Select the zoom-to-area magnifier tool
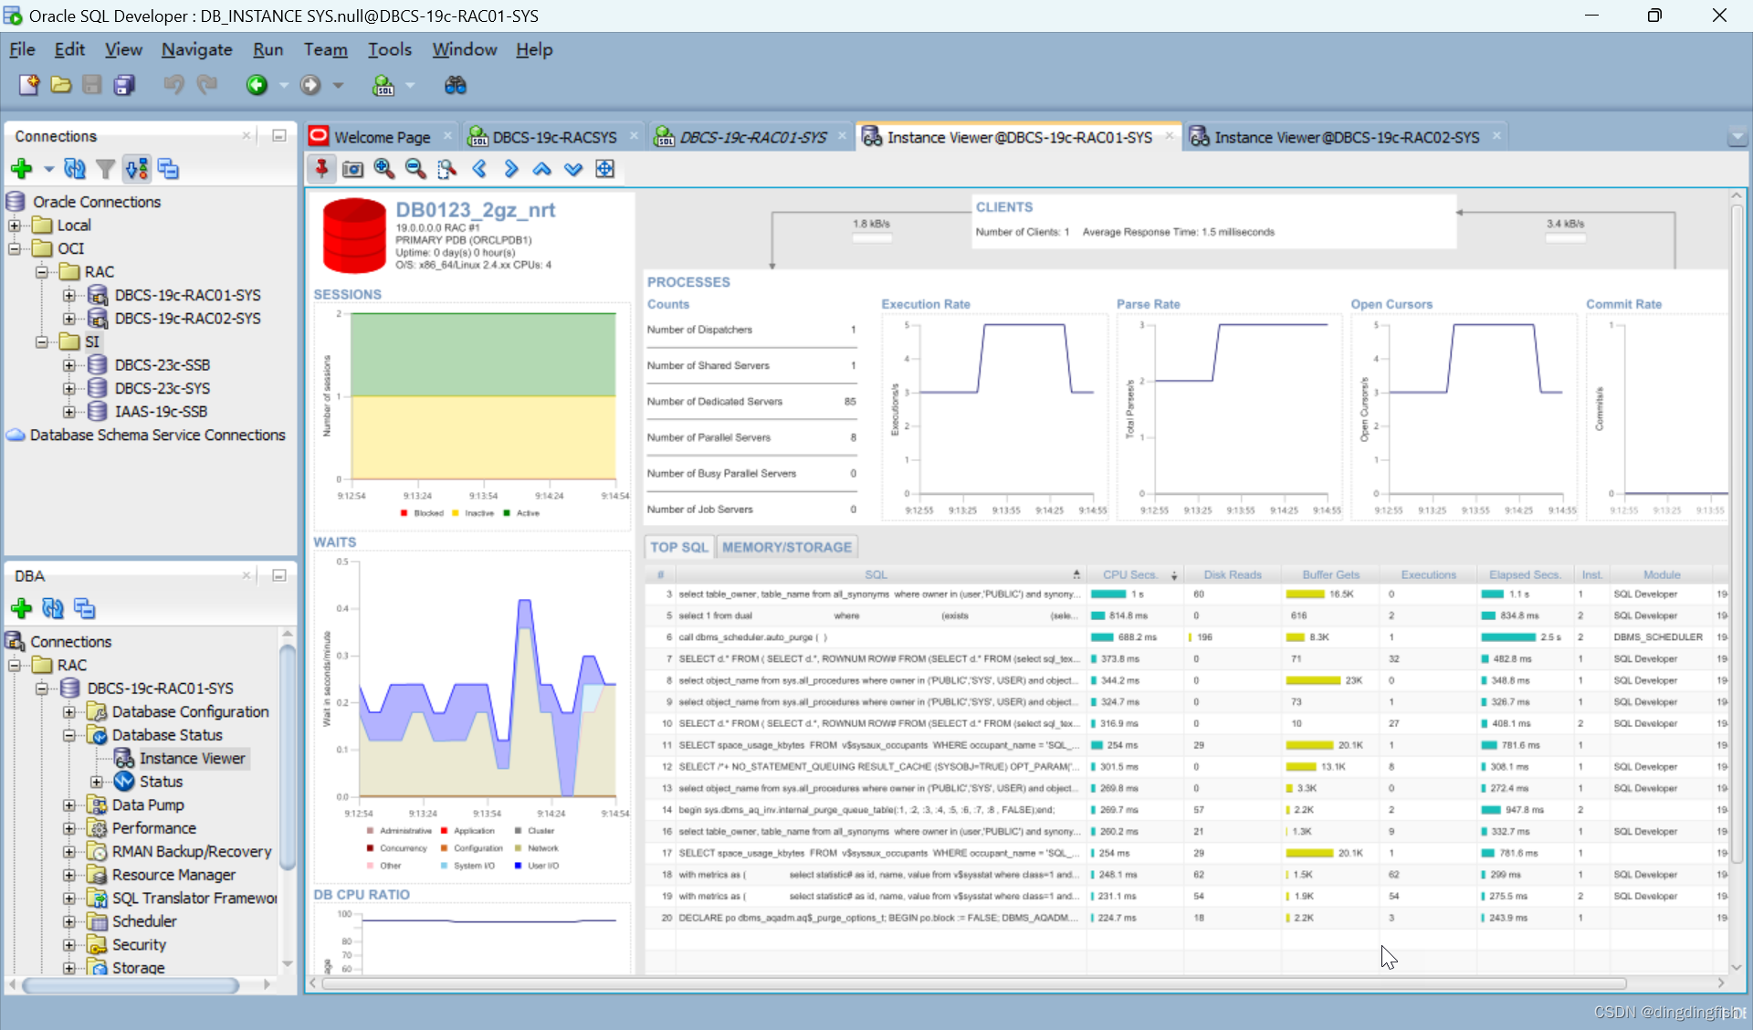This screenshot has height=1030, width=1753. coord(446,169)
